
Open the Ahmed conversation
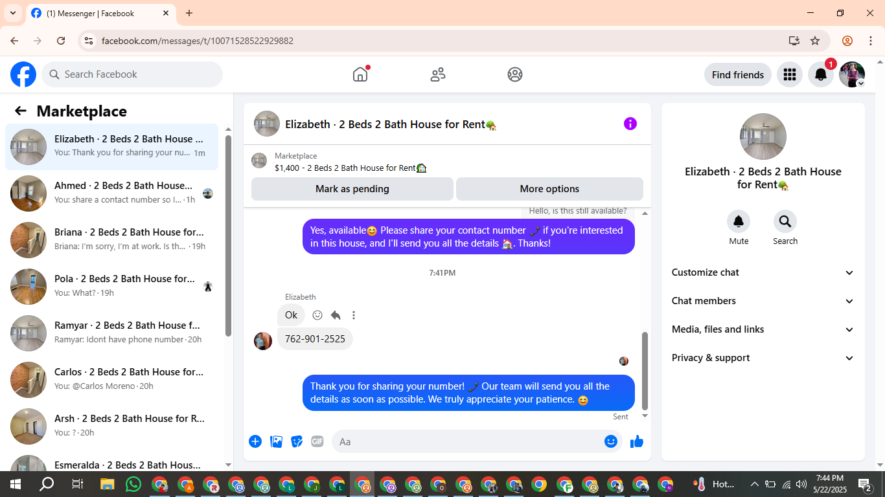(x=112, y=193)
